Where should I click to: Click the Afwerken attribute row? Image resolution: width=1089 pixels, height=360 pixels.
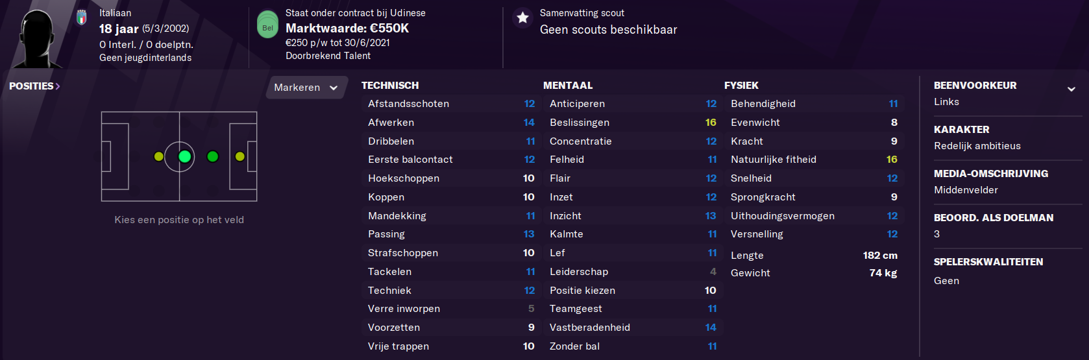tap(451, 123)
